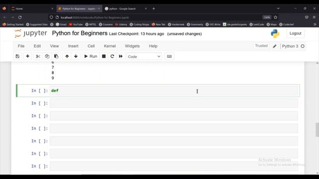Screen dimensions: 319x179
Task: Cut selected cells with scissors icon
Action: pos(38,56)
